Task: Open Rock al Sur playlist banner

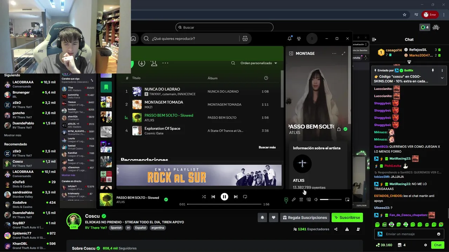Action: point(199,175)
